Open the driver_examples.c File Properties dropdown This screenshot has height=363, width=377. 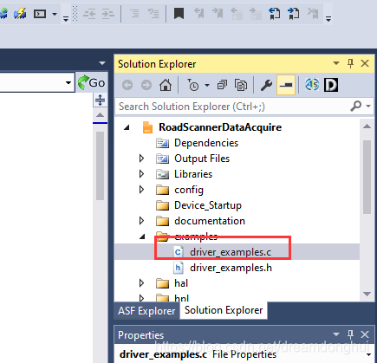(x=368, y=354)
